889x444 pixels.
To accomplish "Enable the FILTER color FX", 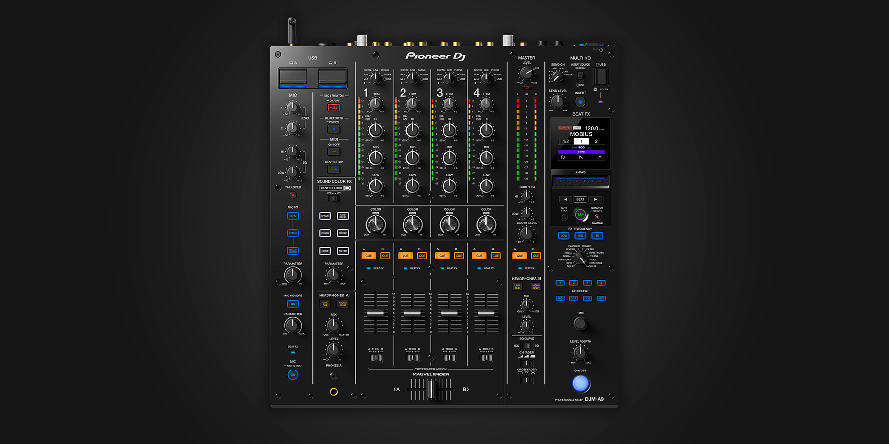I will point(343,251).
